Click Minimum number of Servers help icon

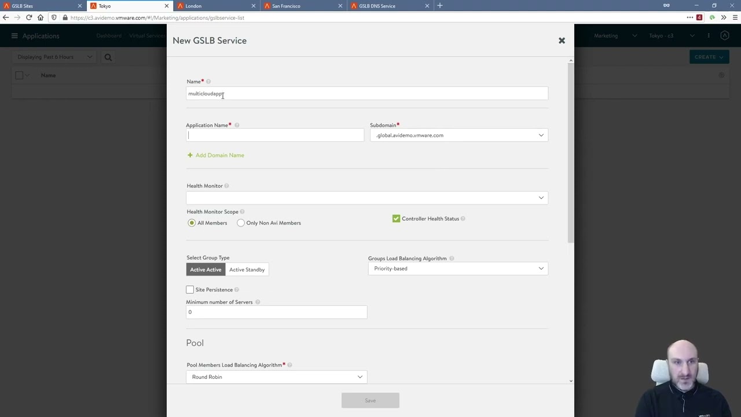point(258,302)
